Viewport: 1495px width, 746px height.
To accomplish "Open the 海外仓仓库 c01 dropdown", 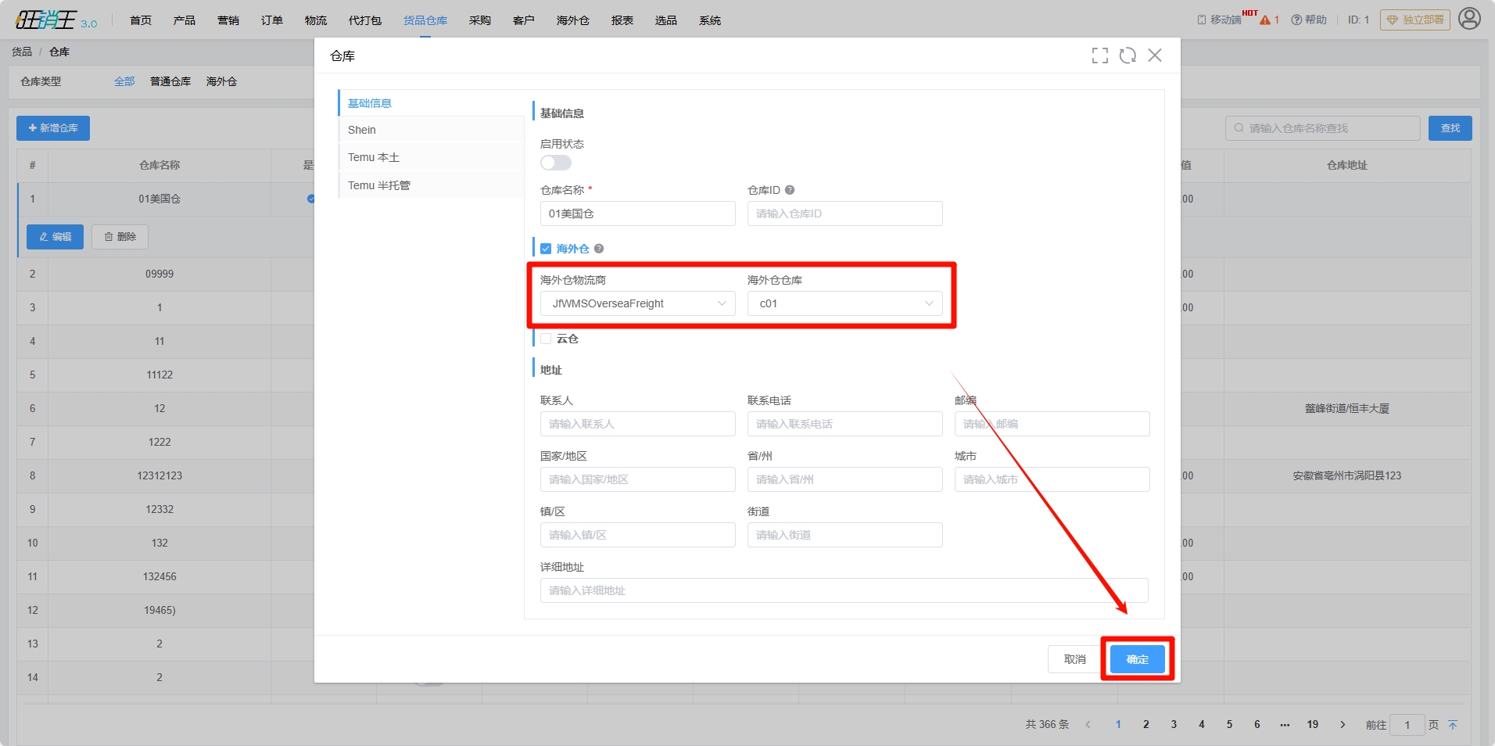I will (844, 303).
